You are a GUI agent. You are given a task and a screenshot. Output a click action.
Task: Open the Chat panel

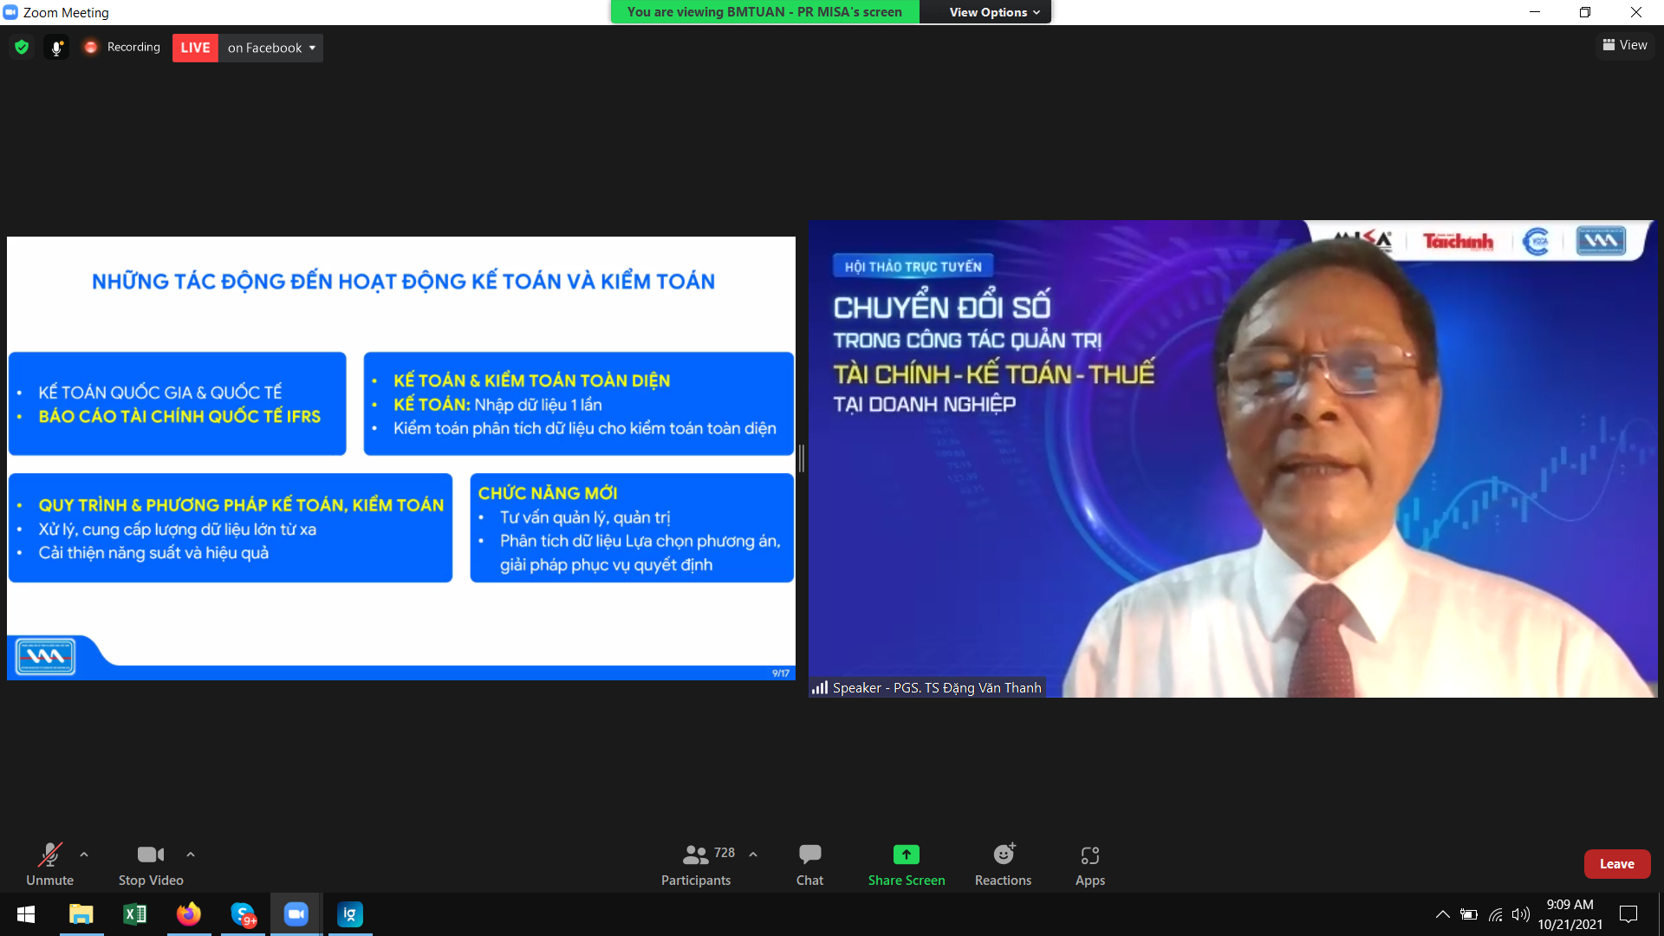point(809,864)
